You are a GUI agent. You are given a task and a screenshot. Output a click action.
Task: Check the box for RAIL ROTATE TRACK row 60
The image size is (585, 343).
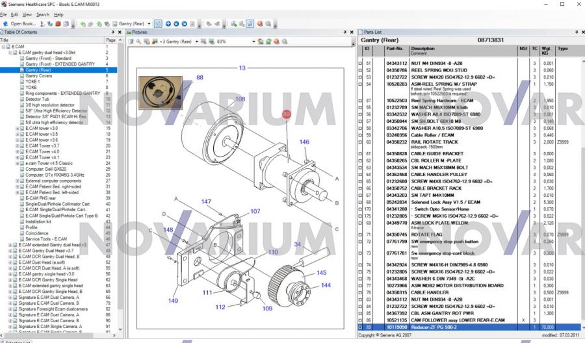361,142
